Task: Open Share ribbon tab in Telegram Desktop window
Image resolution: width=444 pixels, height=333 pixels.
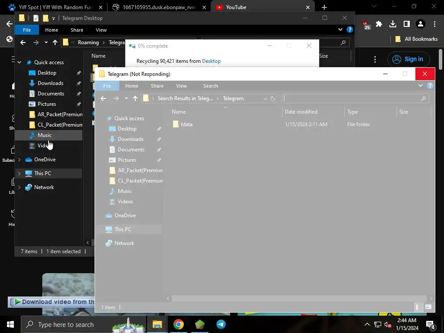Action: coord(77,30)
